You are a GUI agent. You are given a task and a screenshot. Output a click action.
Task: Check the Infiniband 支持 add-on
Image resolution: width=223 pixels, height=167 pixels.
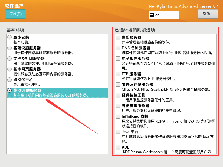(118, 116)
